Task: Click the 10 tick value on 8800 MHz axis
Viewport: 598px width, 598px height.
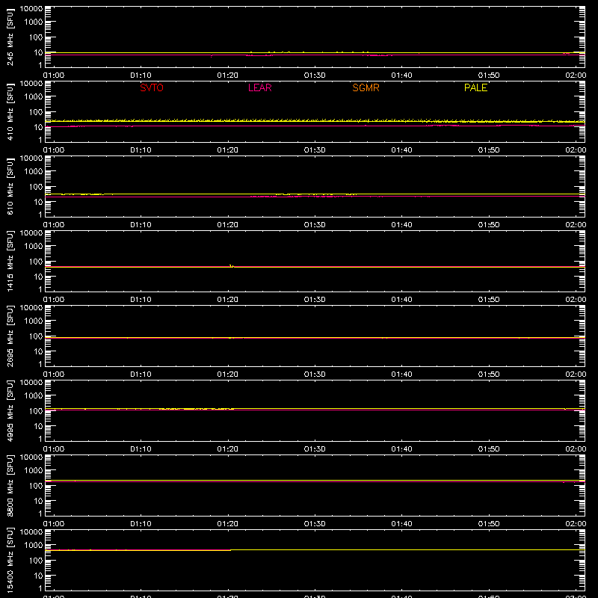Action: 38,501
